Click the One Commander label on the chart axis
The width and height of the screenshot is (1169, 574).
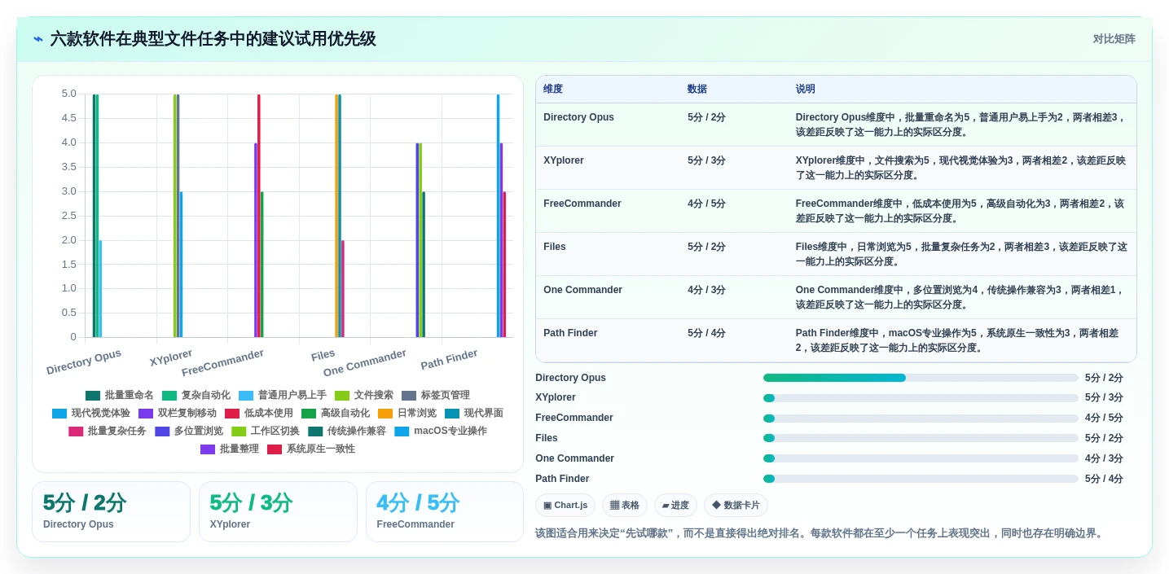pyautogui.click(x=365, y=363)
